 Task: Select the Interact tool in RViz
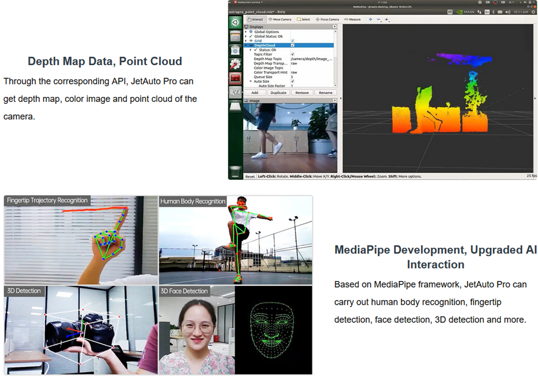[255, 19]
